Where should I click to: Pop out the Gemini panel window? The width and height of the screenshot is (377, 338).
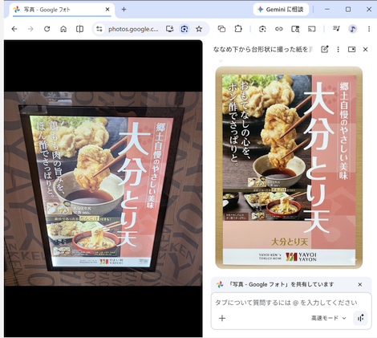point(351,49)
